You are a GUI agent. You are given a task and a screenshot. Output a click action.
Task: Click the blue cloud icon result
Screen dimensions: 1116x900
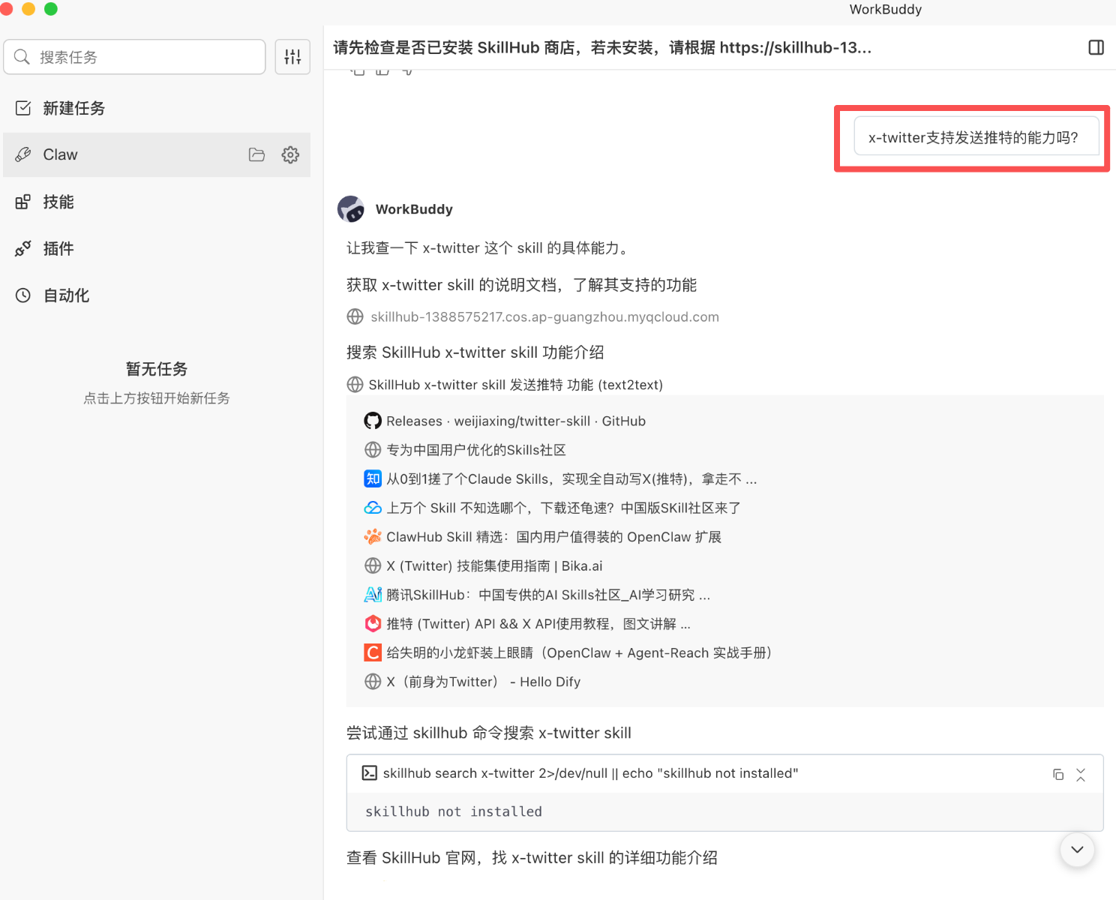[x=373, y=508]
